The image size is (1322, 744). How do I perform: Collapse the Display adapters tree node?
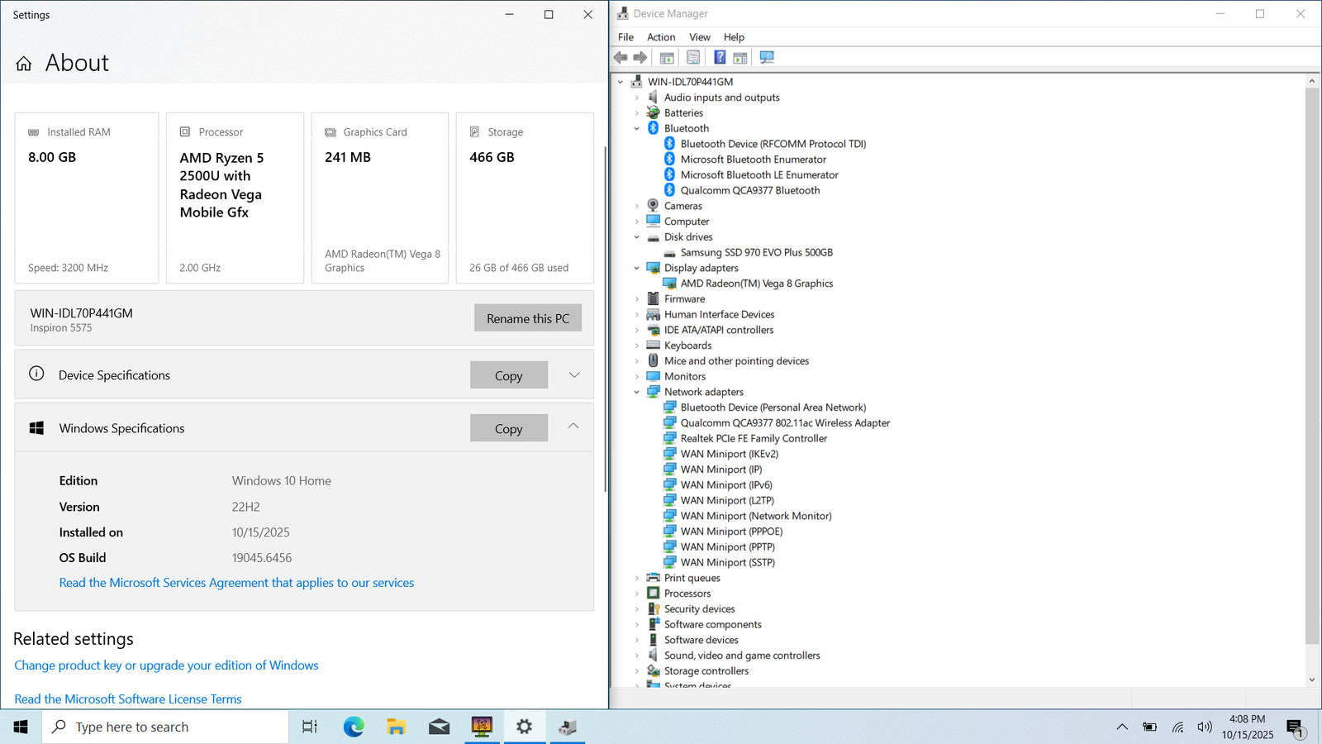click(637, 268)
